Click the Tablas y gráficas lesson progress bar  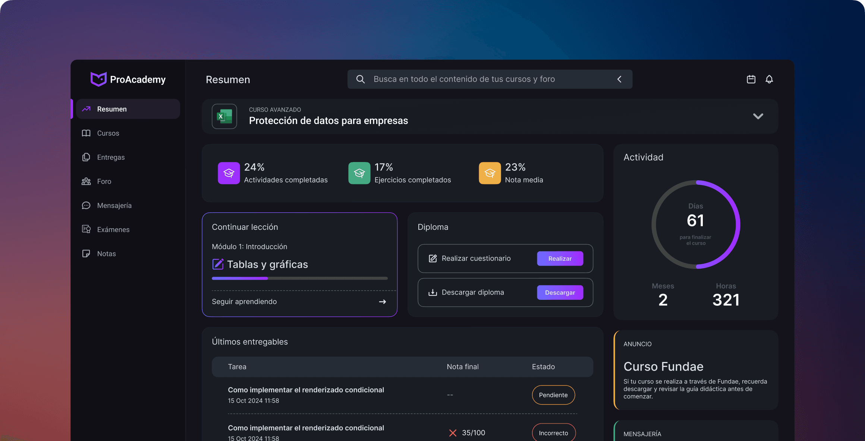click(299, 278)
